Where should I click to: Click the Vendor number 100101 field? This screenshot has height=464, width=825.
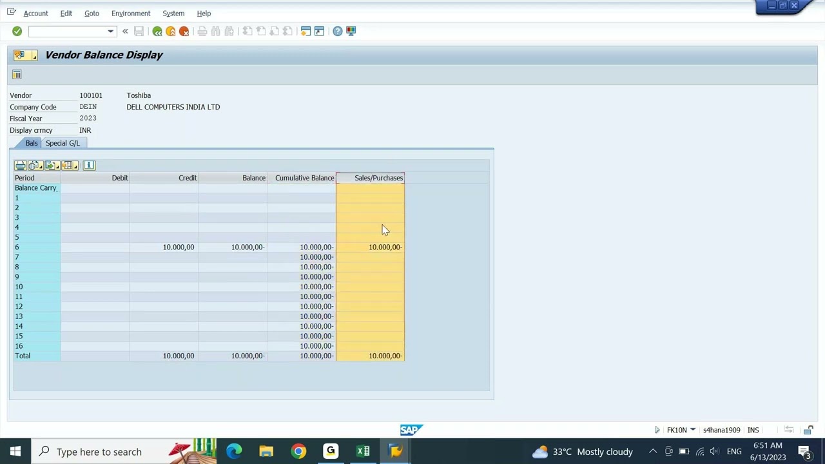(91, 95)
